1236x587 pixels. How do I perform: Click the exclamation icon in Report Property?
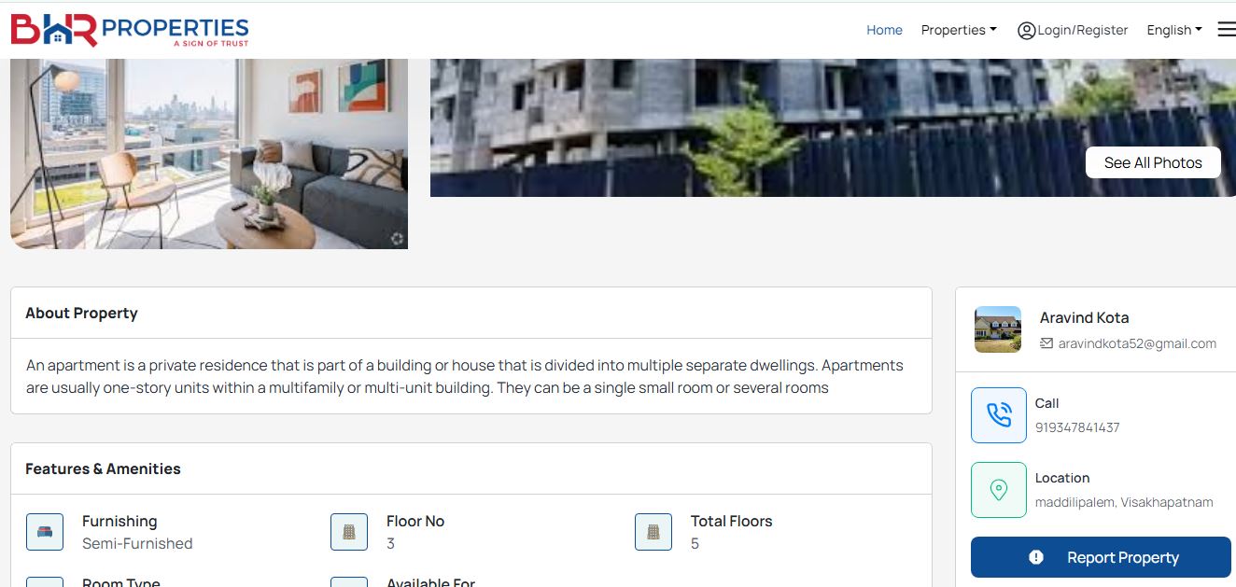(1036, 557)
